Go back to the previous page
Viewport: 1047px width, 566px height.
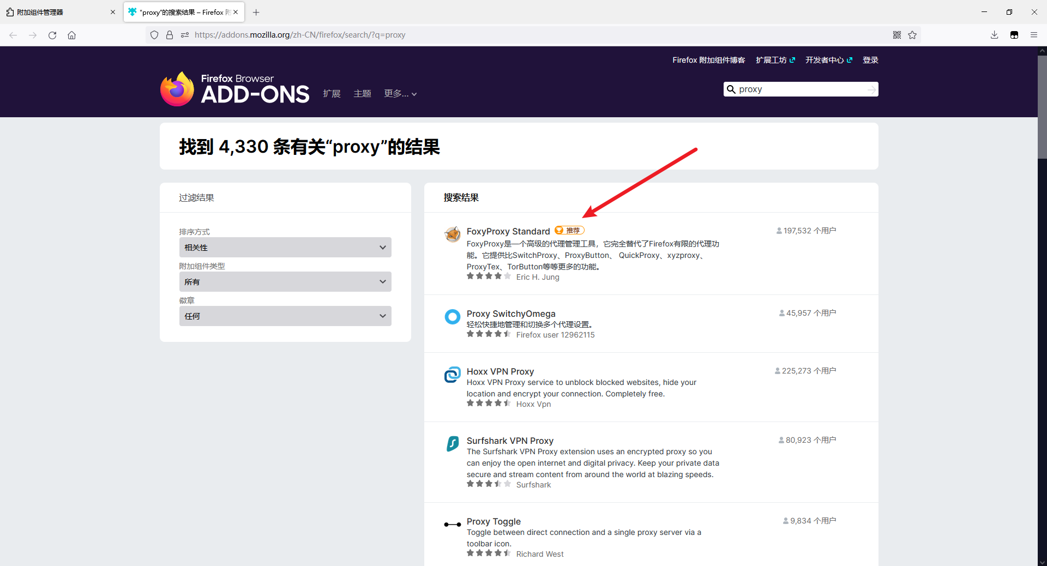(x=13, y=35)
